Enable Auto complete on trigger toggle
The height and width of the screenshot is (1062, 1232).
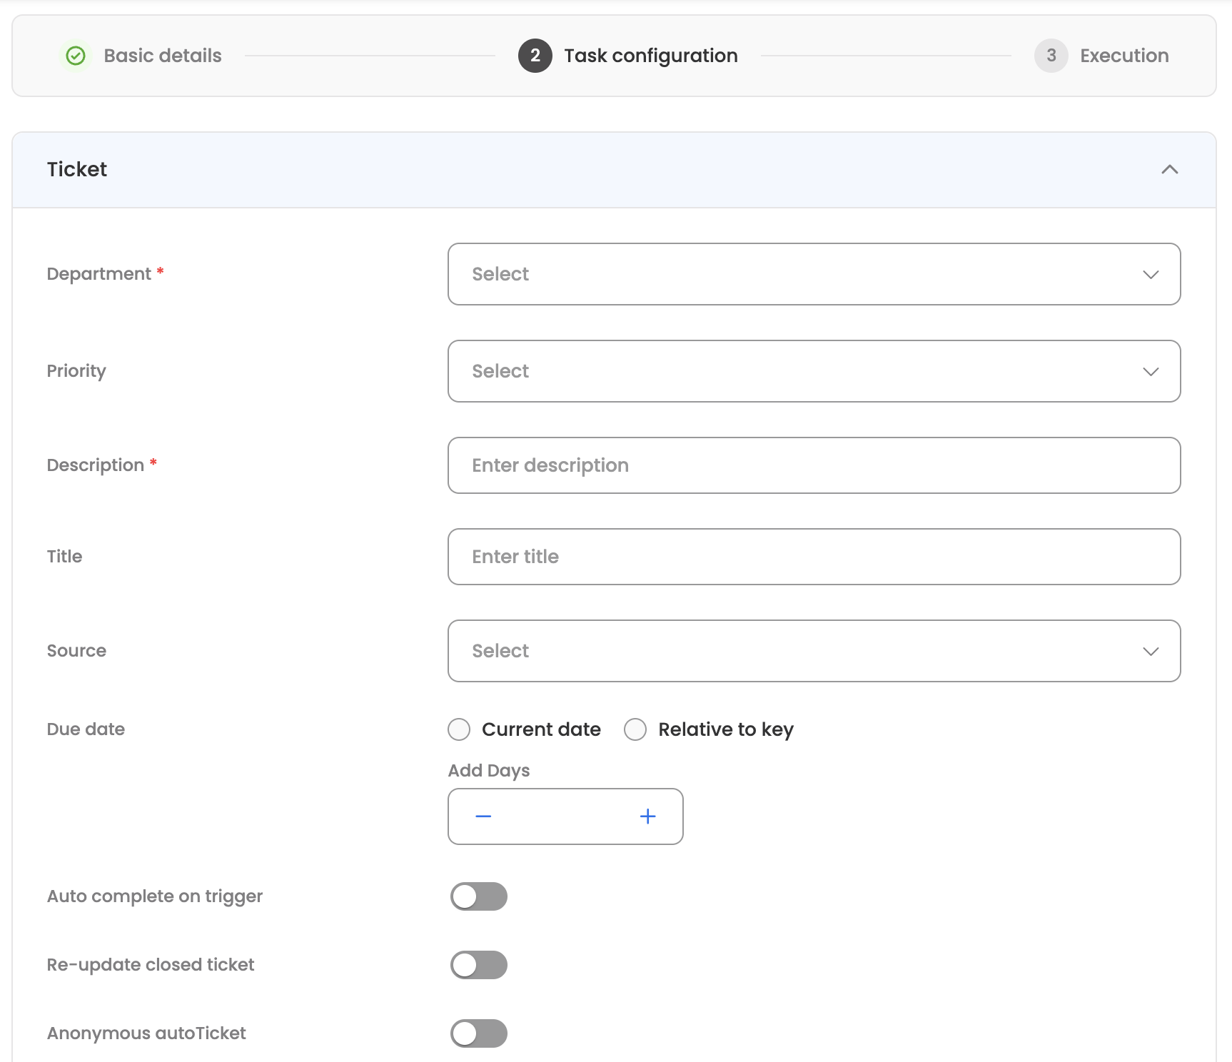pyautogui.click(x=478, y=896)
